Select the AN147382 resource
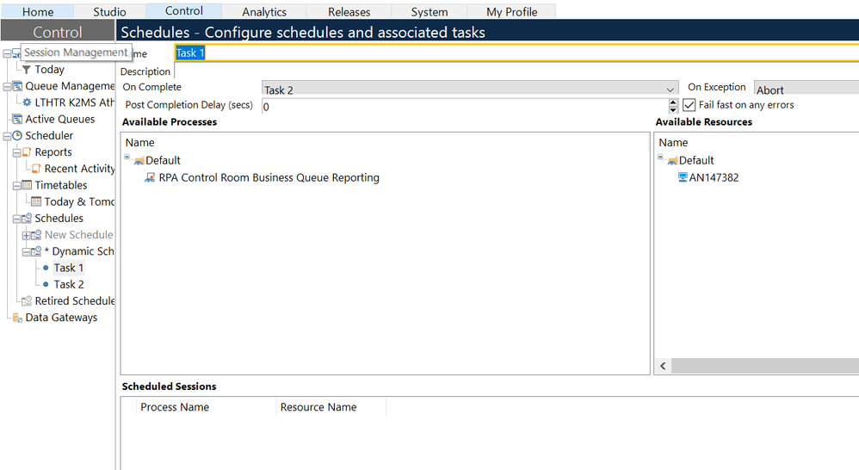 pos(714,177)
